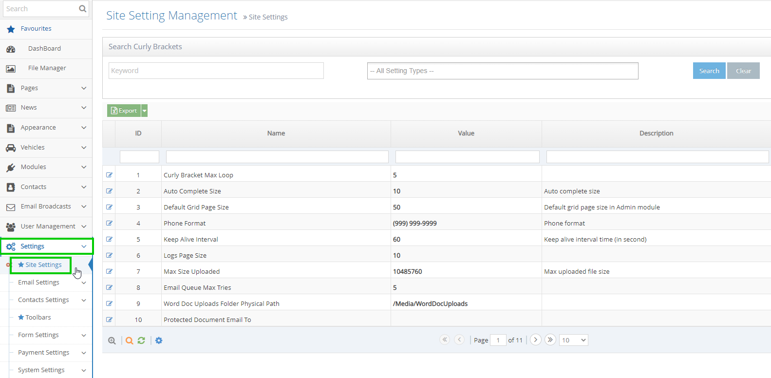Open the DashBoard menu item
This screenshot has width=771, height=378.
point(44,49)
